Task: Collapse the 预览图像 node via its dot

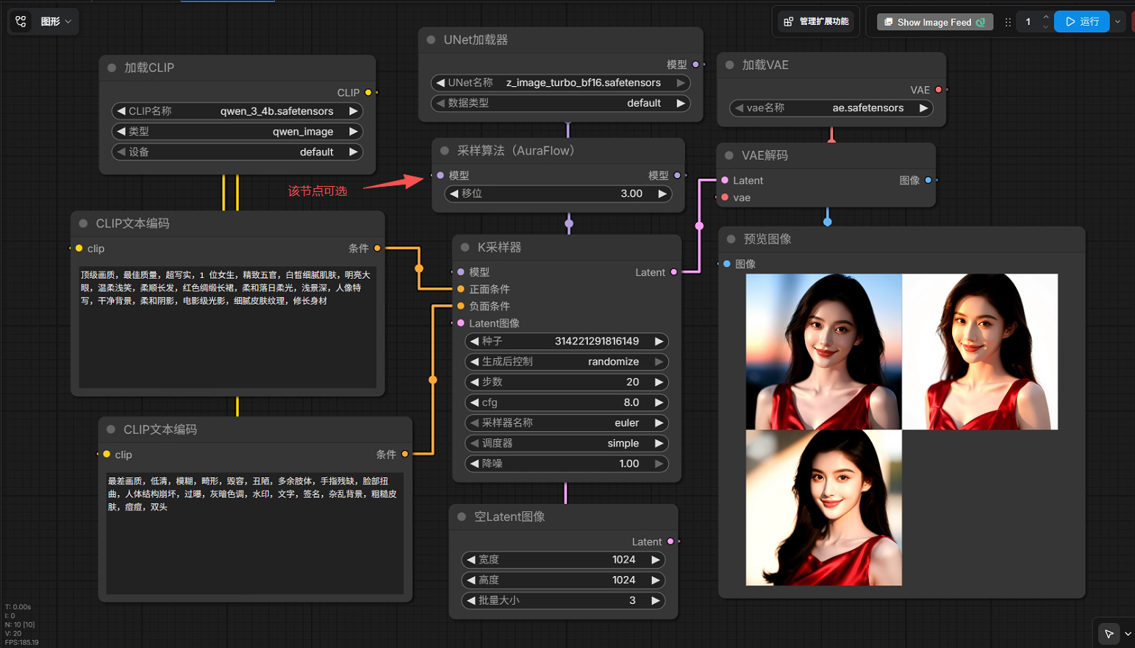Action: 731,239
